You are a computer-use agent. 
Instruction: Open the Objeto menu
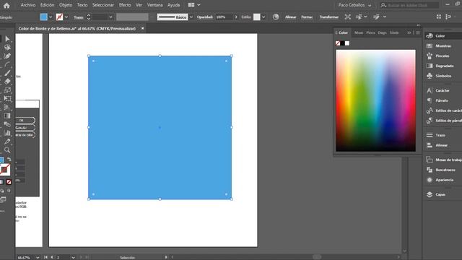click(66, 5)
